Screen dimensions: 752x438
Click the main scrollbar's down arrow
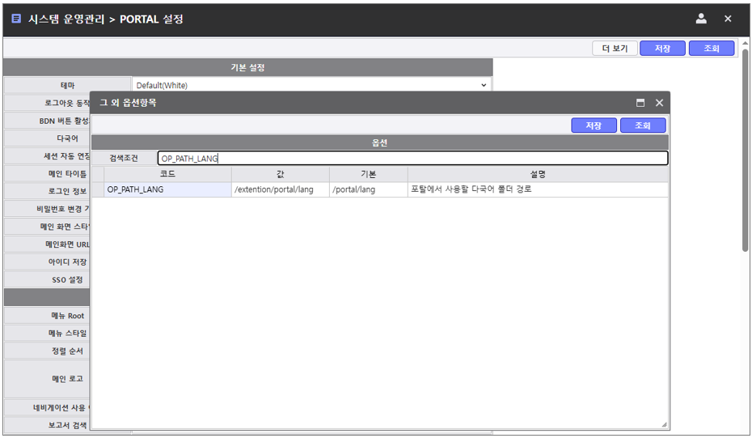pos(745,431)
